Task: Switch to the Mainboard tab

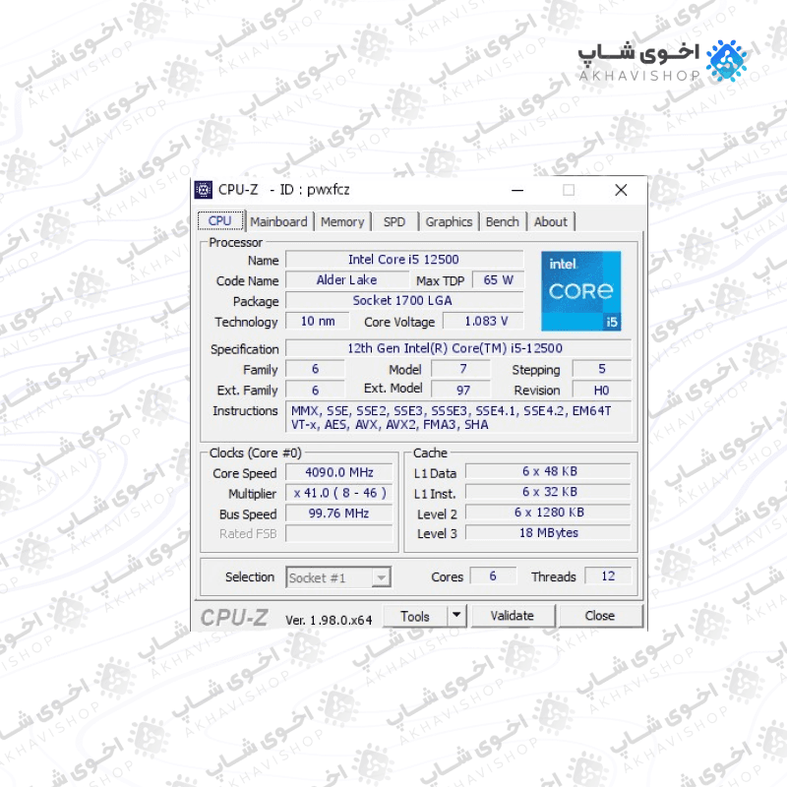Action: point(279,222)
